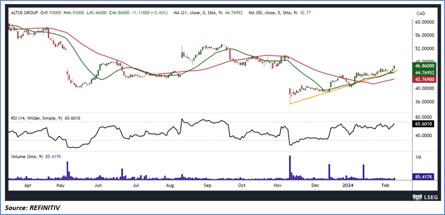Viewport: 445px width, 215px height.
Task: Click the ALTUS GROUP symbol label
Action: (24, 13)
